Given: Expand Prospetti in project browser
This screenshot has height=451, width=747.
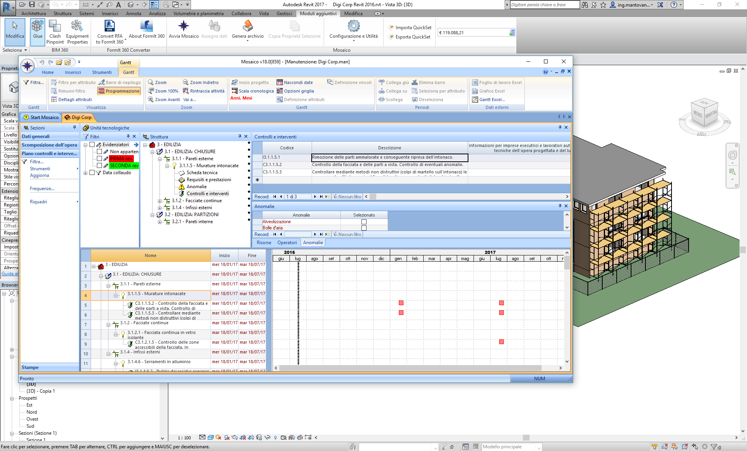Looking at the screenshot, I should [x=12, y=399].
